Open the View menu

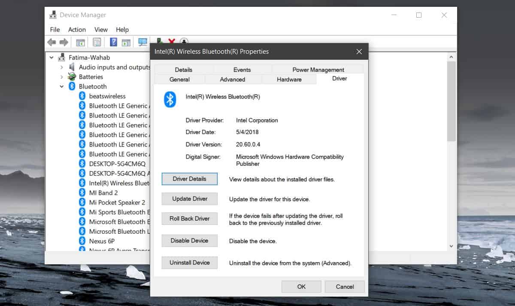click(x=101, y=30)
